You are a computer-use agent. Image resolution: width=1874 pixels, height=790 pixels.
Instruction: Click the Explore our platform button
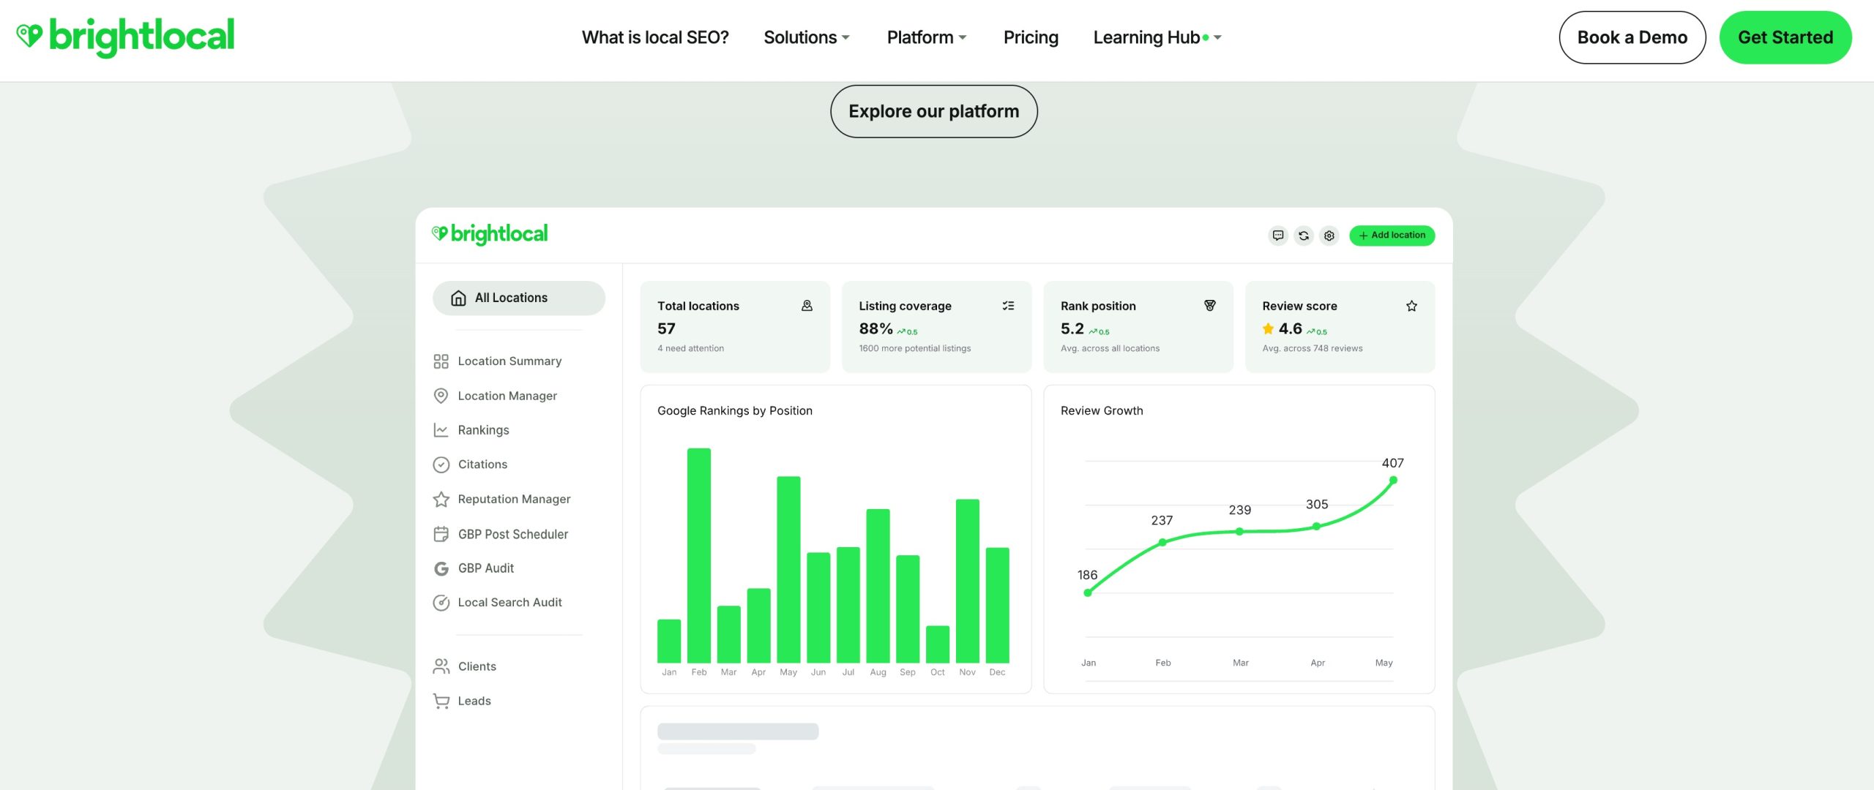pyautogui.click(x=934, y=111)
